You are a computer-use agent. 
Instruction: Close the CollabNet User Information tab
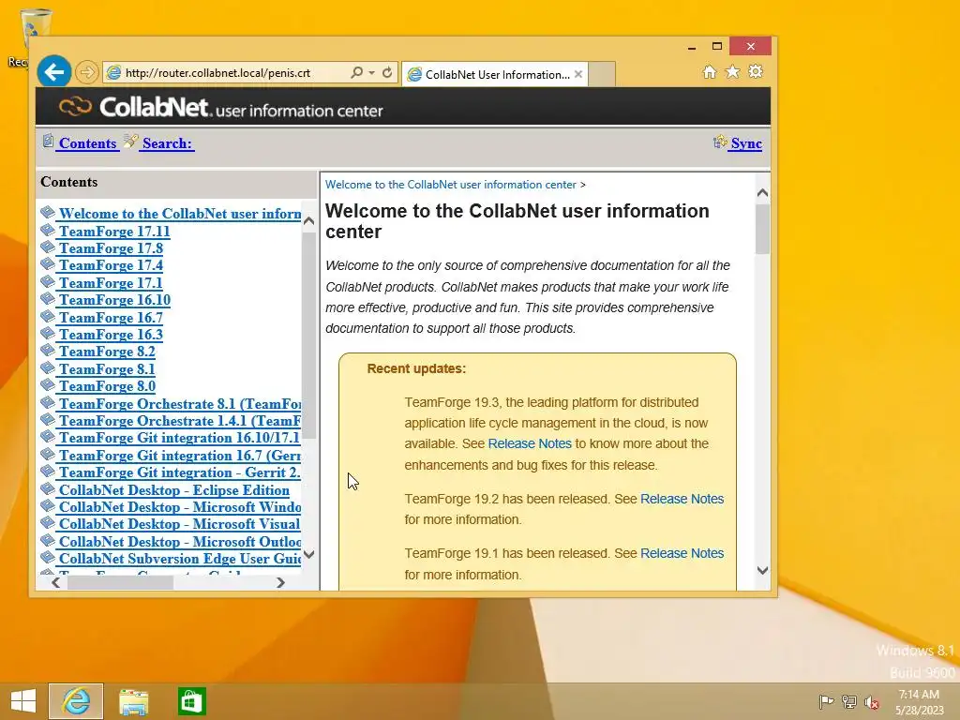pyautogui.click(x=577, y=74)
